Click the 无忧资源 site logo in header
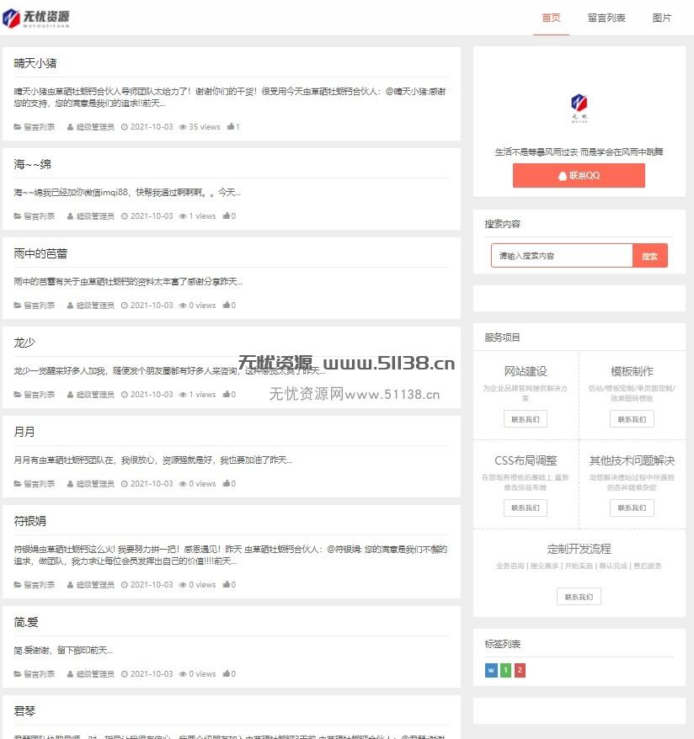The width and height of the screenshot is (694, 739). click(x=36, y=18)
